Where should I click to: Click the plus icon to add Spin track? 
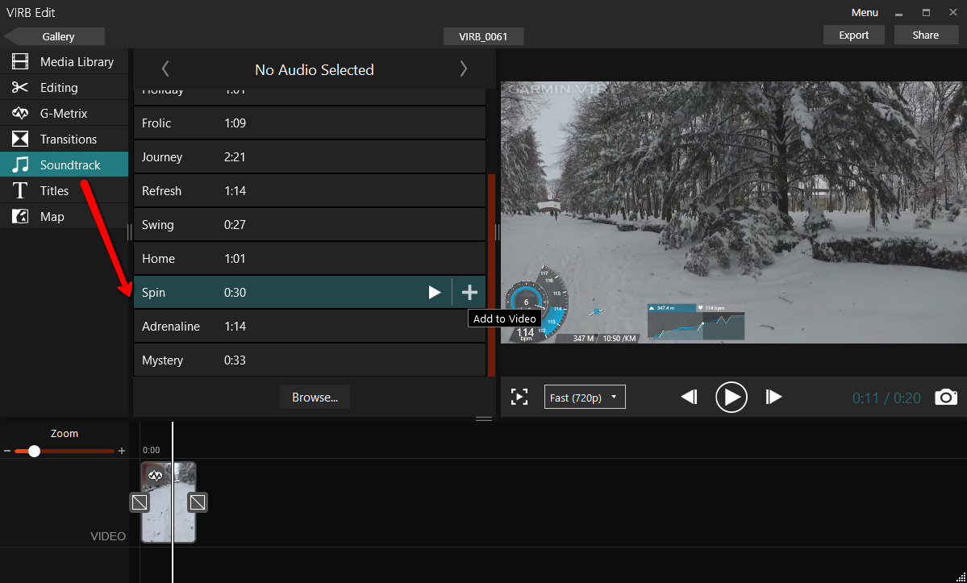point(469,293)
